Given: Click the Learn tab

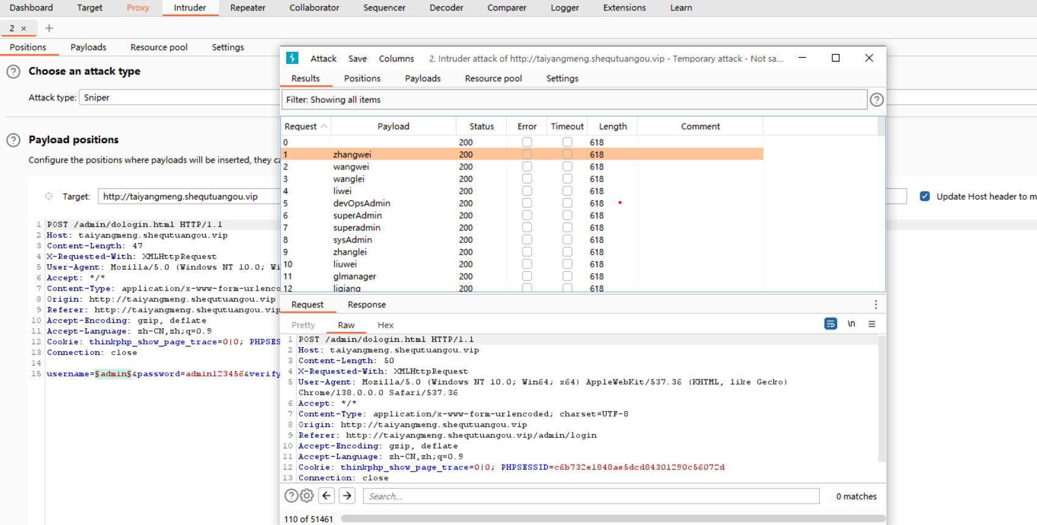Looking at the screenshot, I should 681,8.
